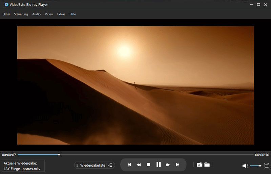
Task: Open the Steuerung menu
Action: (21, 14)
